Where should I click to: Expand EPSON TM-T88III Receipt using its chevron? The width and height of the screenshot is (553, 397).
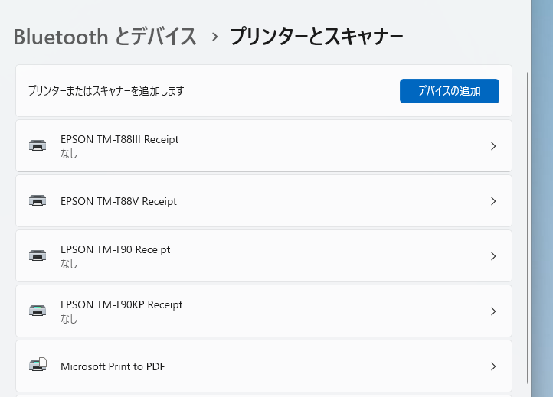pos(493,146)
